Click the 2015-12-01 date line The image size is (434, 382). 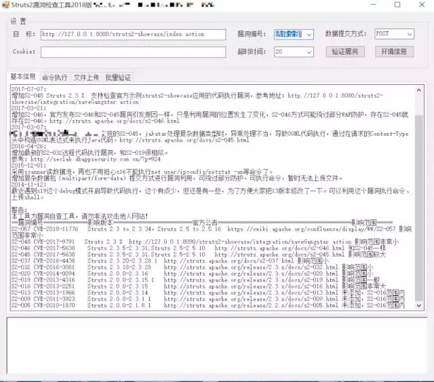click(x=29, y=166)
